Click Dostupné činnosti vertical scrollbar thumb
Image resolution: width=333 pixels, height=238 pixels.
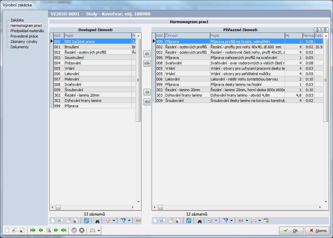click(138, 80)
